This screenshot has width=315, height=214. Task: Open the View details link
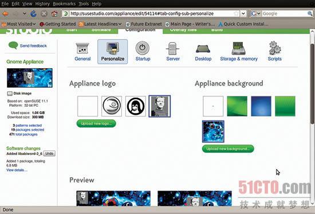coord(17,170)
